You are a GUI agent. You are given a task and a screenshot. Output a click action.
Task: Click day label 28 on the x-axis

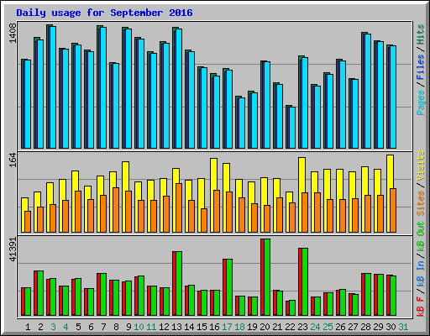tap(365, 327)
